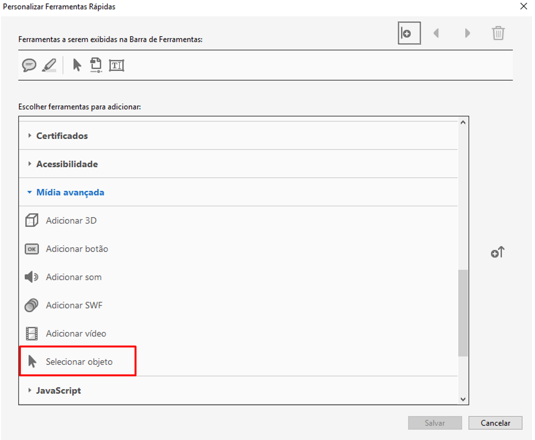Click the arrow cursor in the toolbar preview
The width and height of the screenshot is (535, 440).
coord(77,65)
